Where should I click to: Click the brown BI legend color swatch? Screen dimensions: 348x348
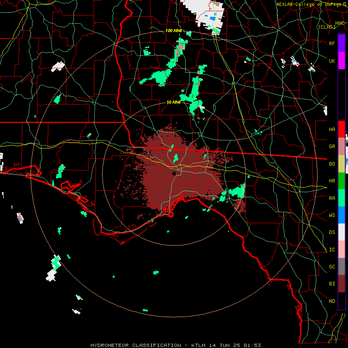click(341, 284)
